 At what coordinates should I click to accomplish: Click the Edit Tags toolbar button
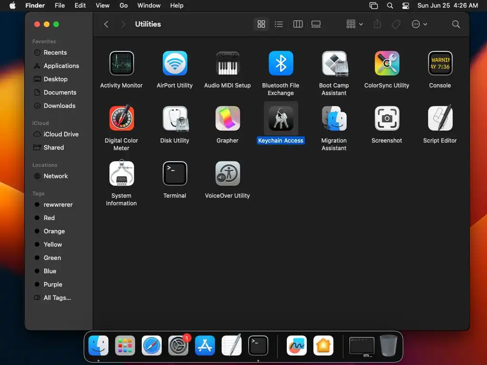(396, 24)
